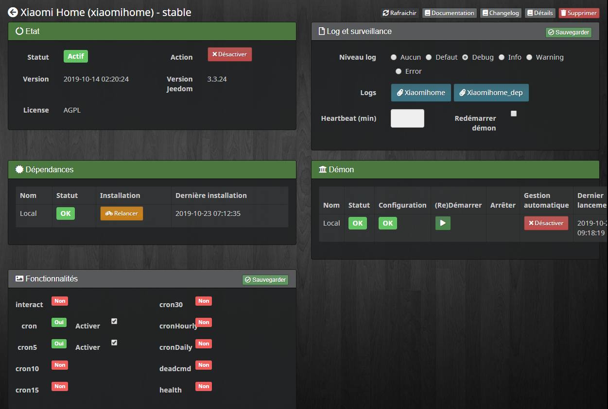The height and width of the screenshot is (409, 608).
Task: Select the Error log level
Action: (x=399, y=71)
